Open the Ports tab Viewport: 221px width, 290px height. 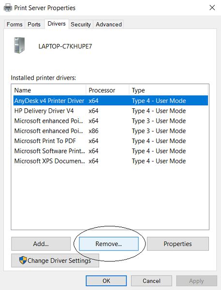pos(34,25)
